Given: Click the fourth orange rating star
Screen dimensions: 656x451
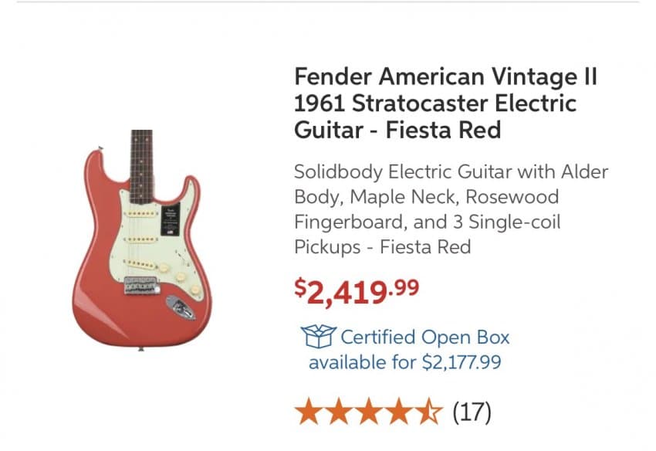Looking at the screenshot, I should 400,412.
